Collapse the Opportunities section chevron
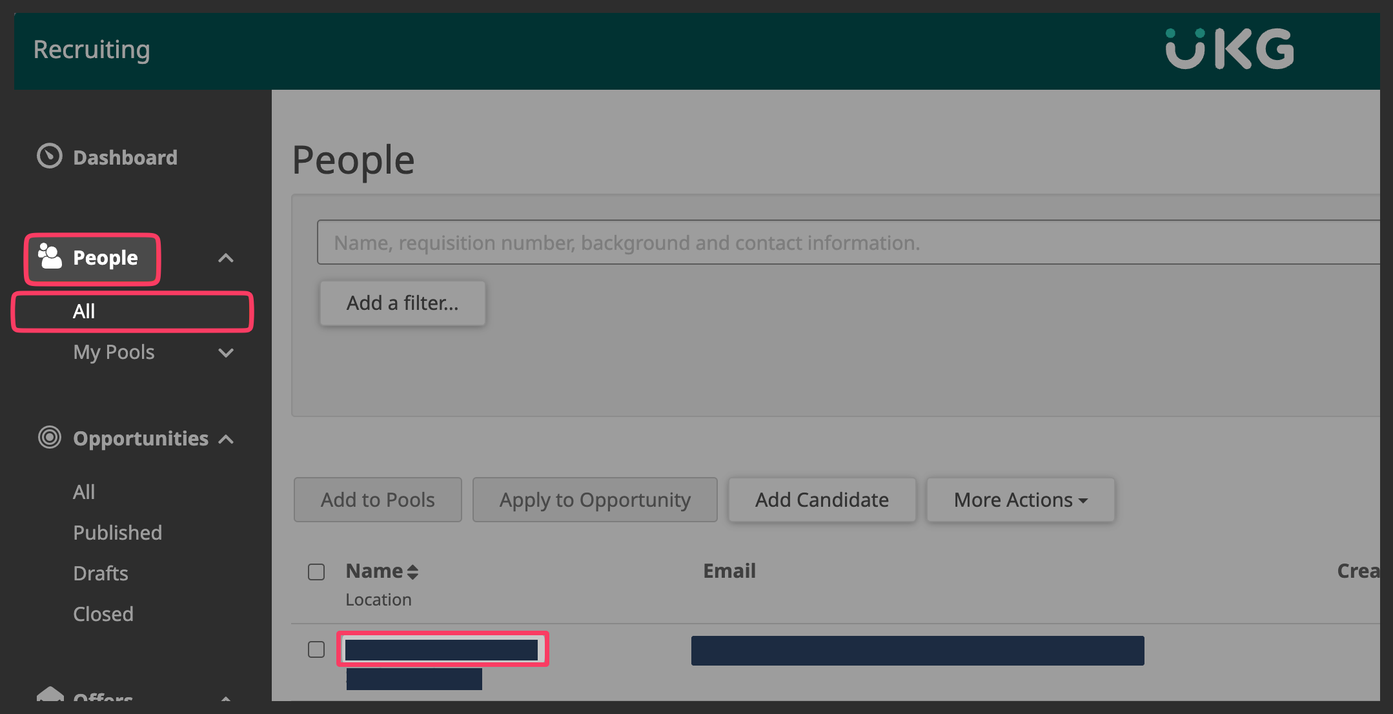1393x714 pixels. coord(225,440)
